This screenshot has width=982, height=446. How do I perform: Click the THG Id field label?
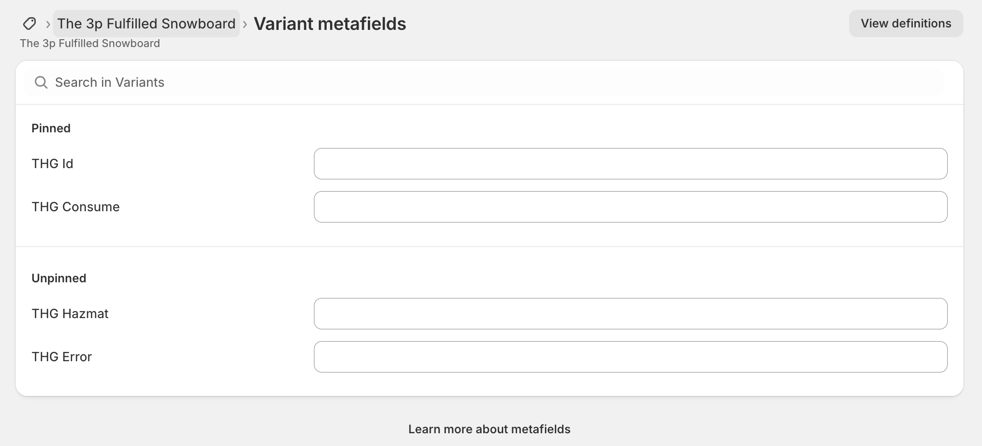52,164
